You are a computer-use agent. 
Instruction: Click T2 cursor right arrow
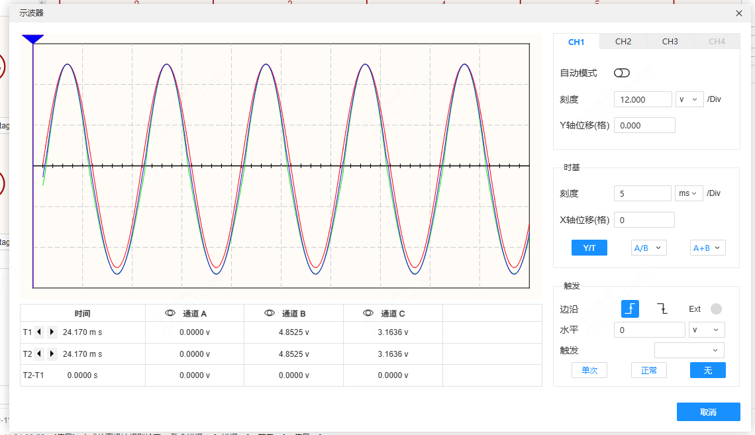52,354
